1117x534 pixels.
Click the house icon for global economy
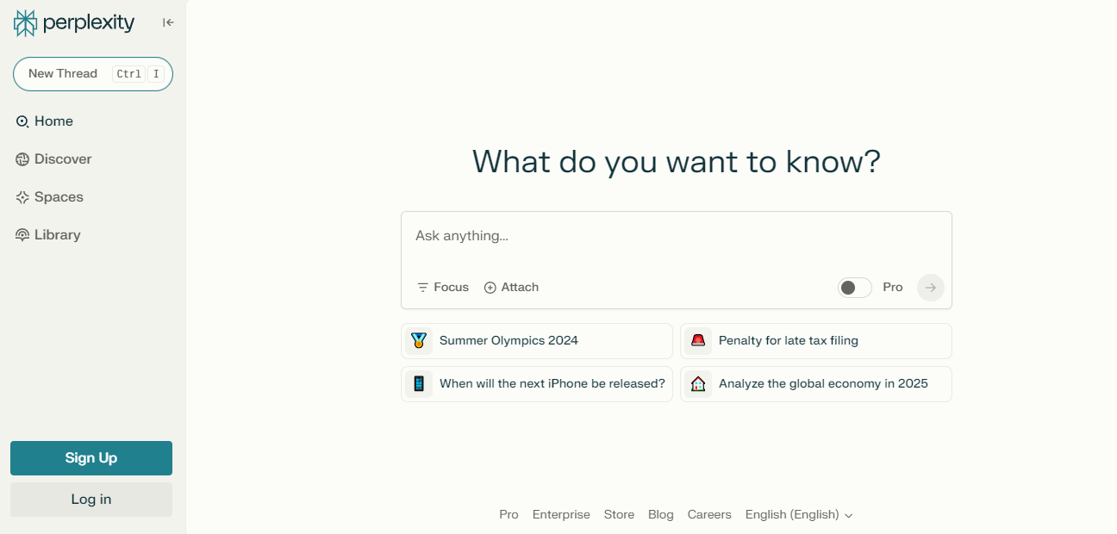698,384
